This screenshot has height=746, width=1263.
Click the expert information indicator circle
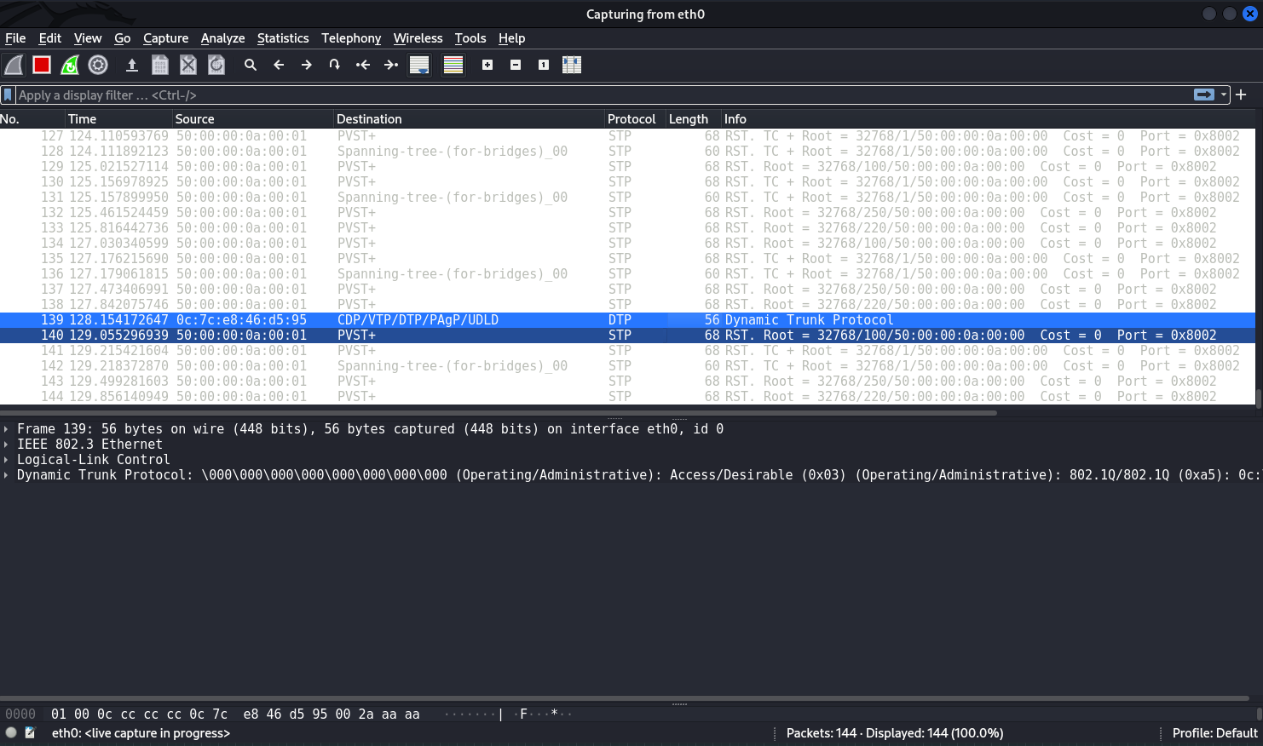11,732
